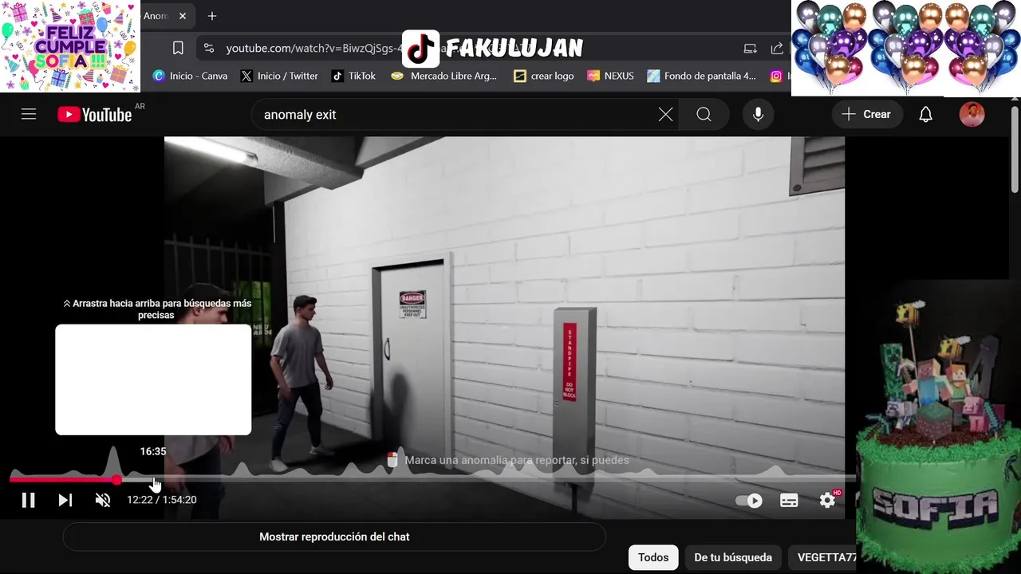Open the NEXUS bookmark
The width and height of the screenshot is (1021, 574).
click(x=610, y=76)
